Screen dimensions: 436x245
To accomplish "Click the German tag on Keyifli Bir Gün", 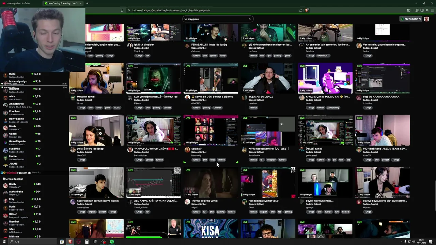I will tap(217, 108).
